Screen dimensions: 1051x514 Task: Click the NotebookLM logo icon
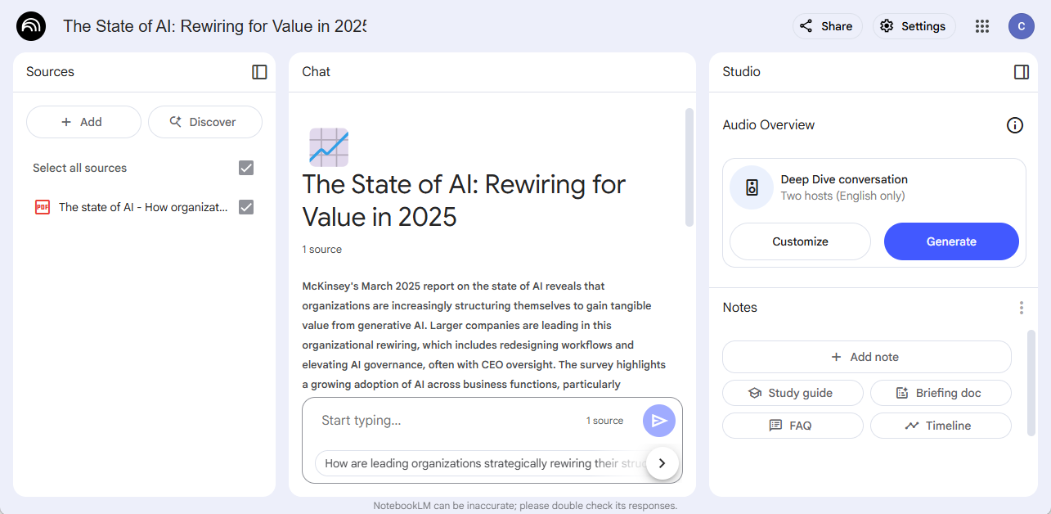pyautogui.click(x=31, y=26)
